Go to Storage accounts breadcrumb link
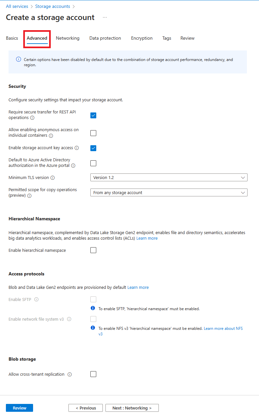This screenshot has height=419, width=259. pyautogui.click(x=52, y=7)
